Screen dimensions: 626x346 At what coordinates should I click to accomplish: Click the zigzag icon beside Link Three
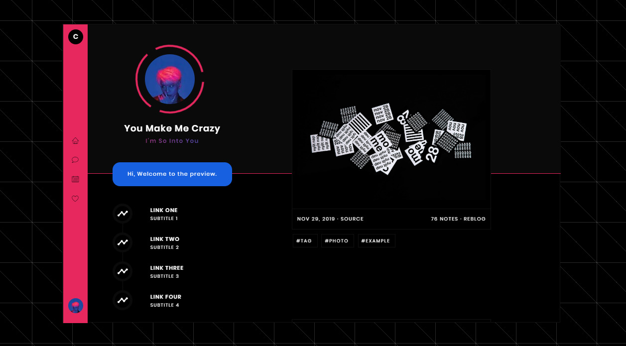tap(123, 271)
